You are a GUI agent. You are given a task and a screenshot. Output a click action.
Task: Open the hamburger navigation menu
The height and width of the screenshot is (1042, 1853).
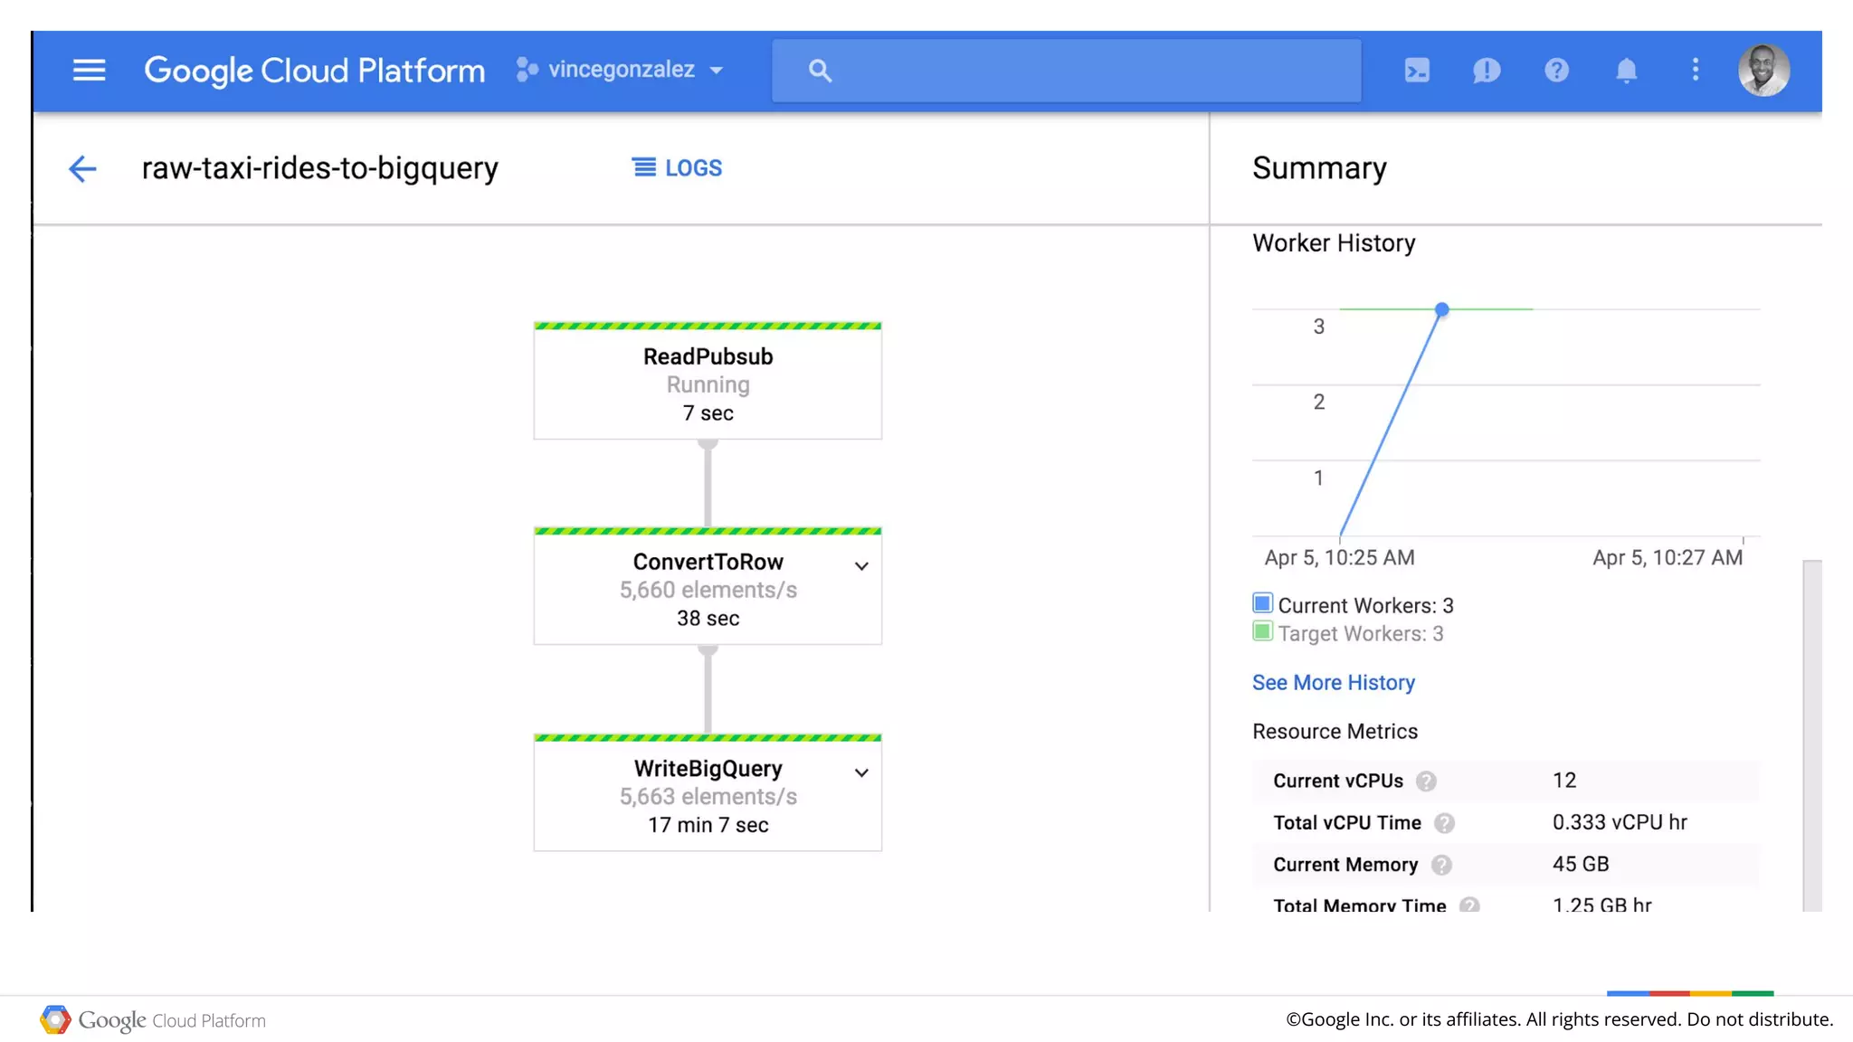click(89, 70)
